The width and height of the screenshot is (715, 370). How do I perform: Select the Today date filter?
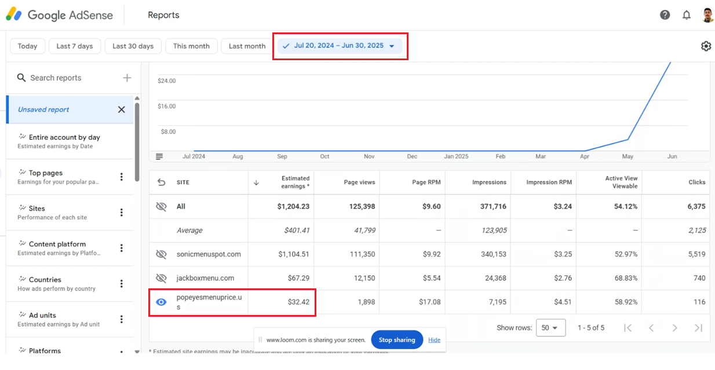(27, 46)
